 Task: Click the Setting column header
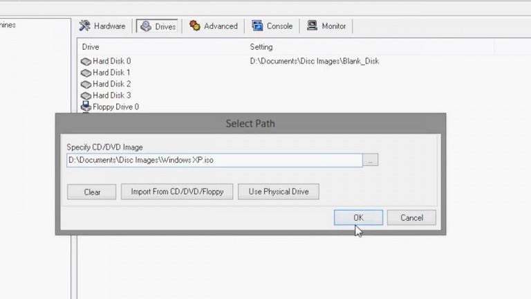(x=261, y=47)
